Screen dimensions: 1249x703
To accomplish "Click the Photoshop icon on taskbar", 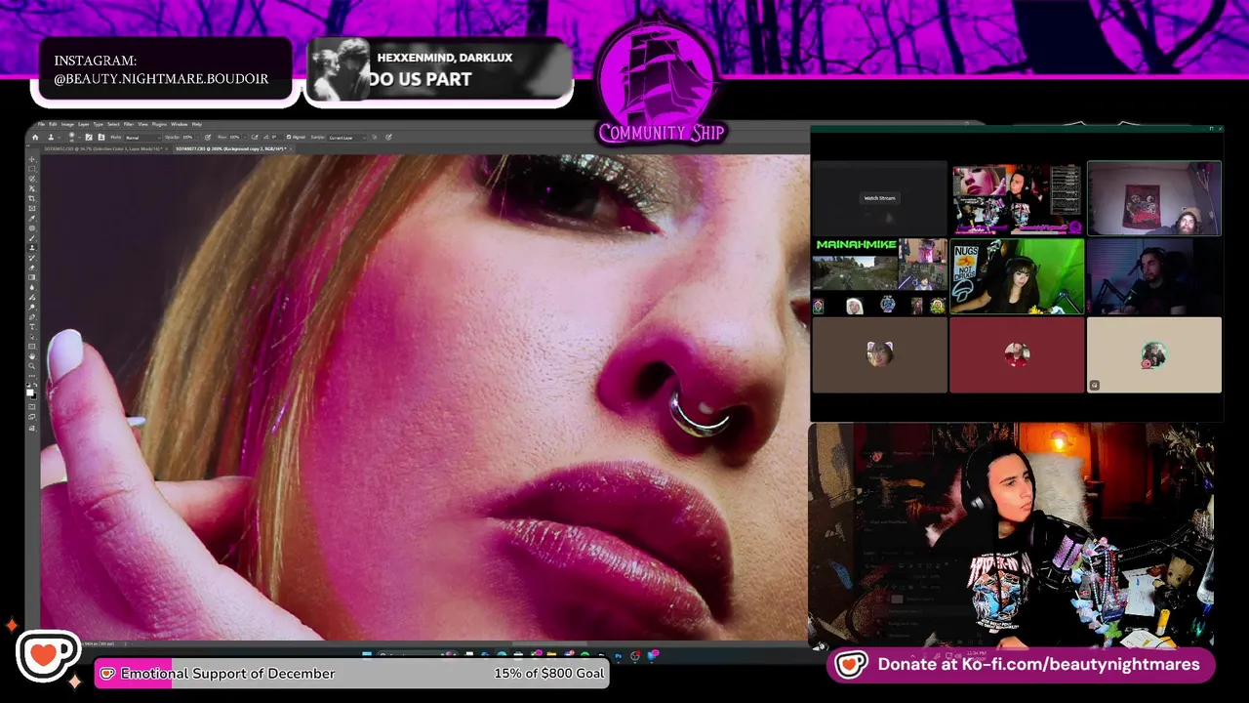I will pyautogui.click(x=619, y=655).
